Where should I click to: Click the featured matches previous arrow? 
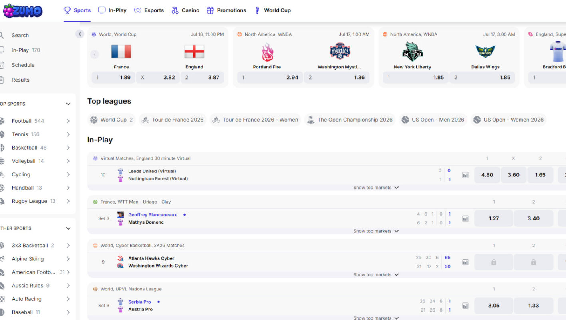coord(95,54)
